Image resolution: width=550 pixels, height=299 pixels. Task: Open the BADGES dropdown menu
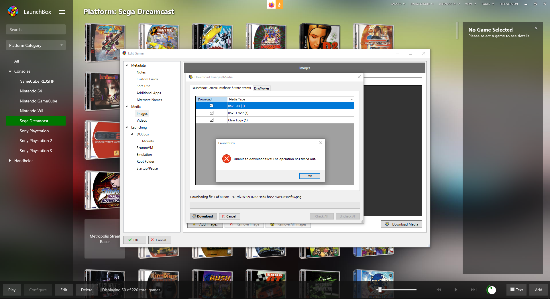click(x=398, y=4)
